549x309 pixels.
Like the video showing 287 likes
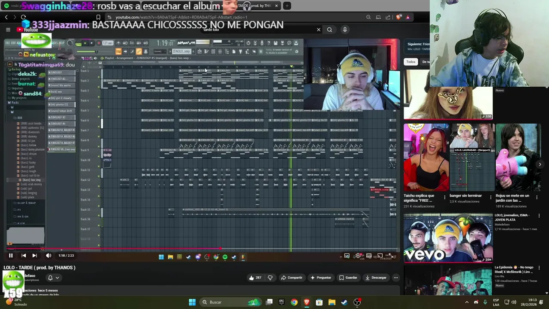click(255, 278)
